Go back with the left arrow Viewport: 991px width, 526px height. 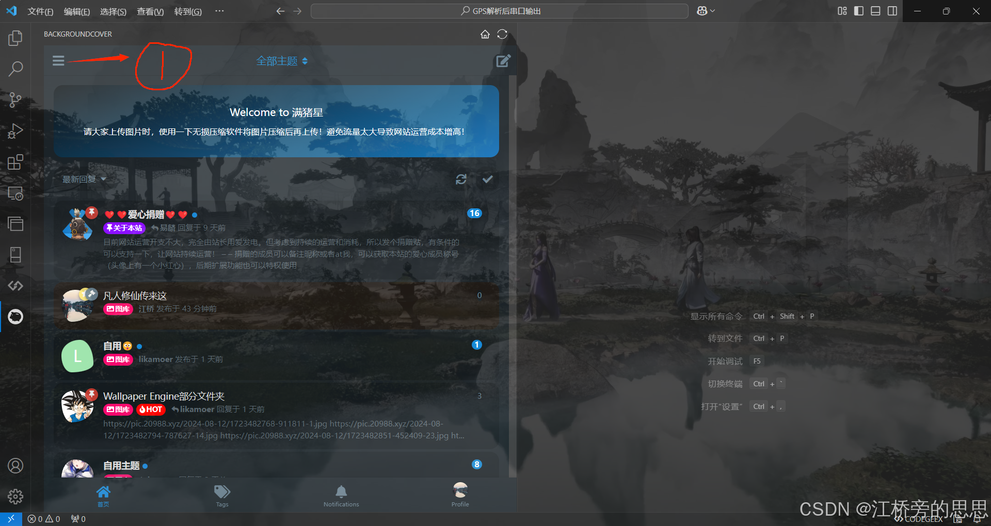pos(280,11)
